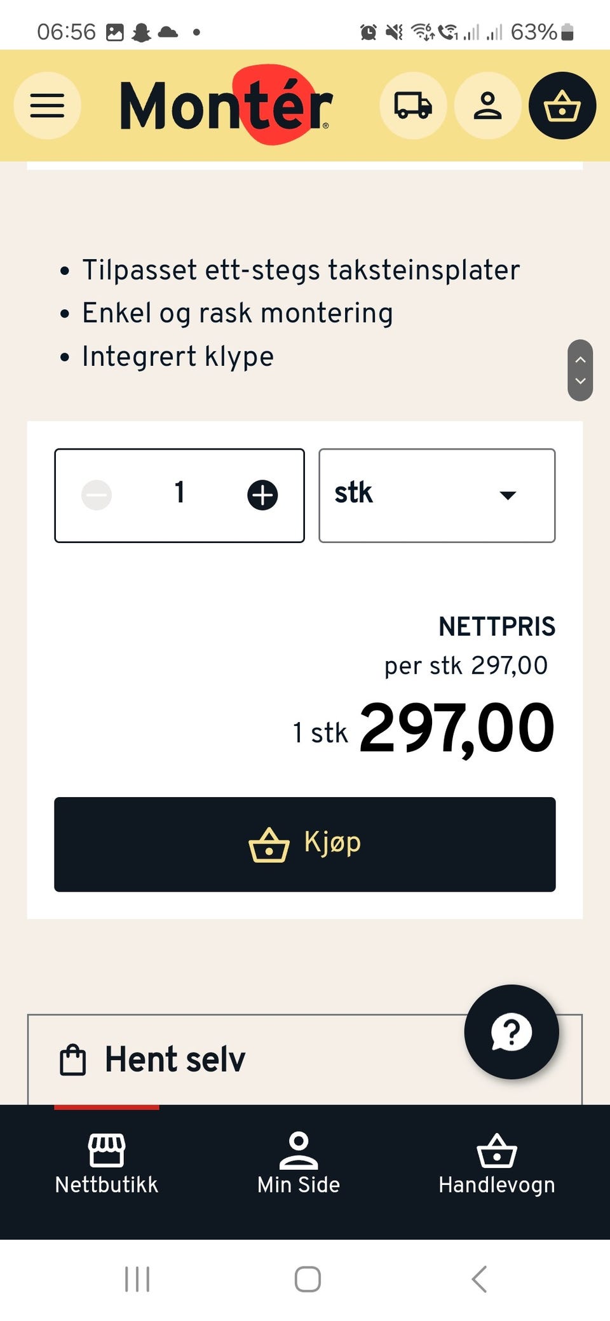Switch to Nettbutikk tab
Image resolution: width=610 pixels, height=1321 pixels.
click(x=107, y=1165)
